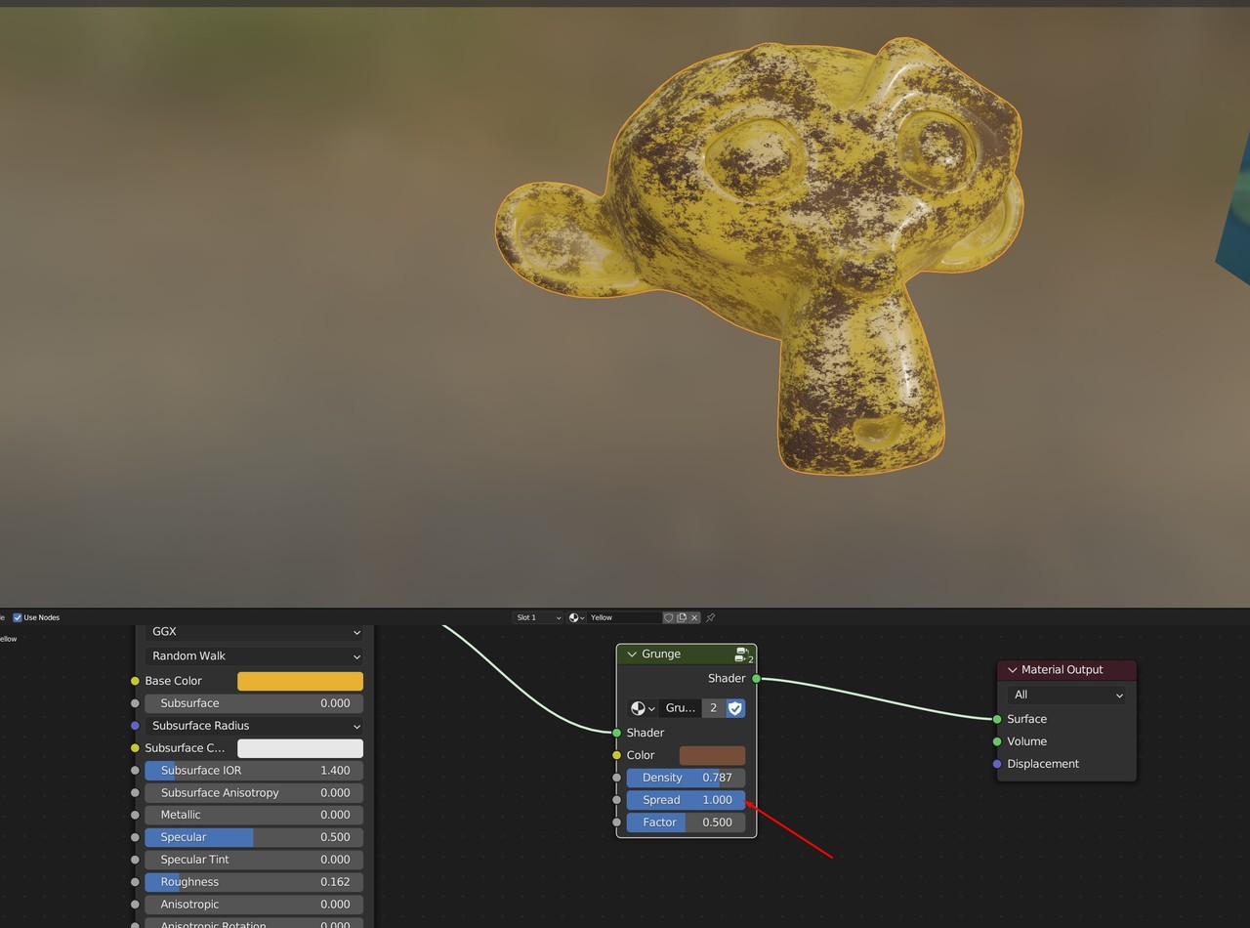Open the browse material sphere icon in the header
This screenshot has height=928, width=1250.
click(x=573, y=616)
